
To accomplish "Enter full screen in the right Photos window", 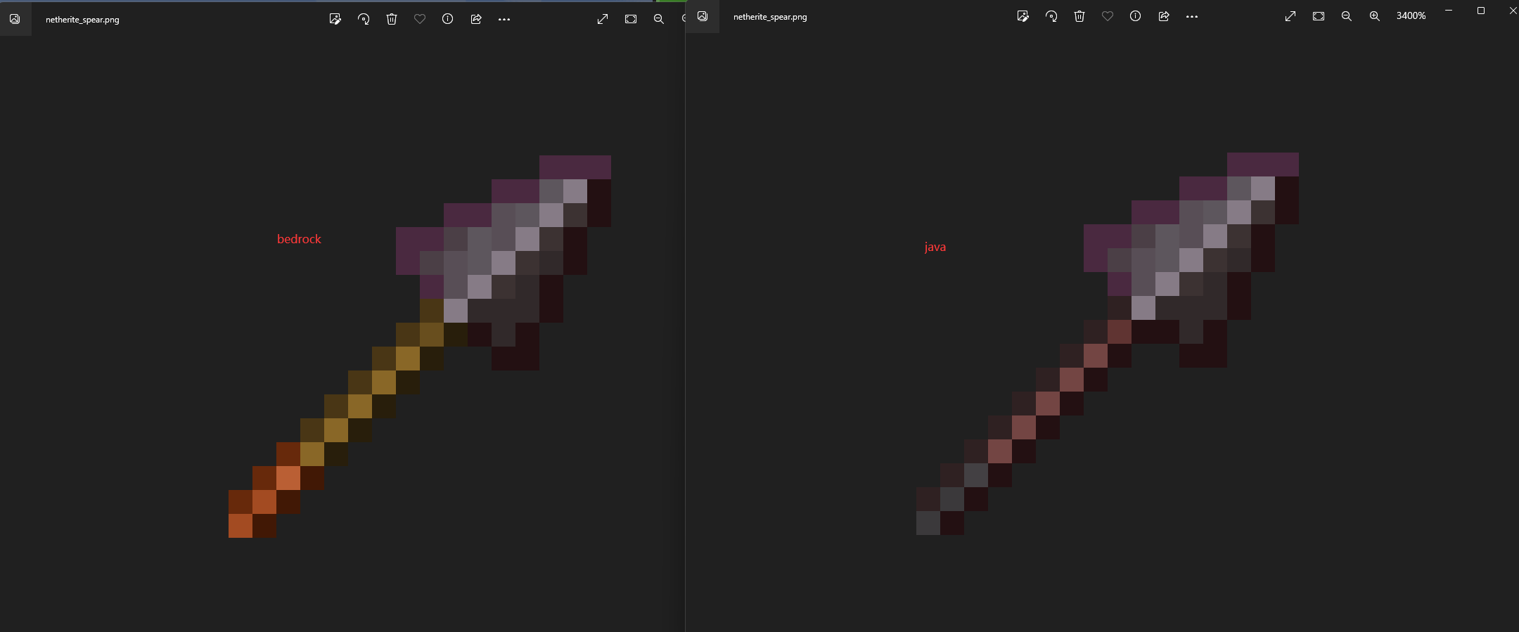I will click(x=1290, y=16).
